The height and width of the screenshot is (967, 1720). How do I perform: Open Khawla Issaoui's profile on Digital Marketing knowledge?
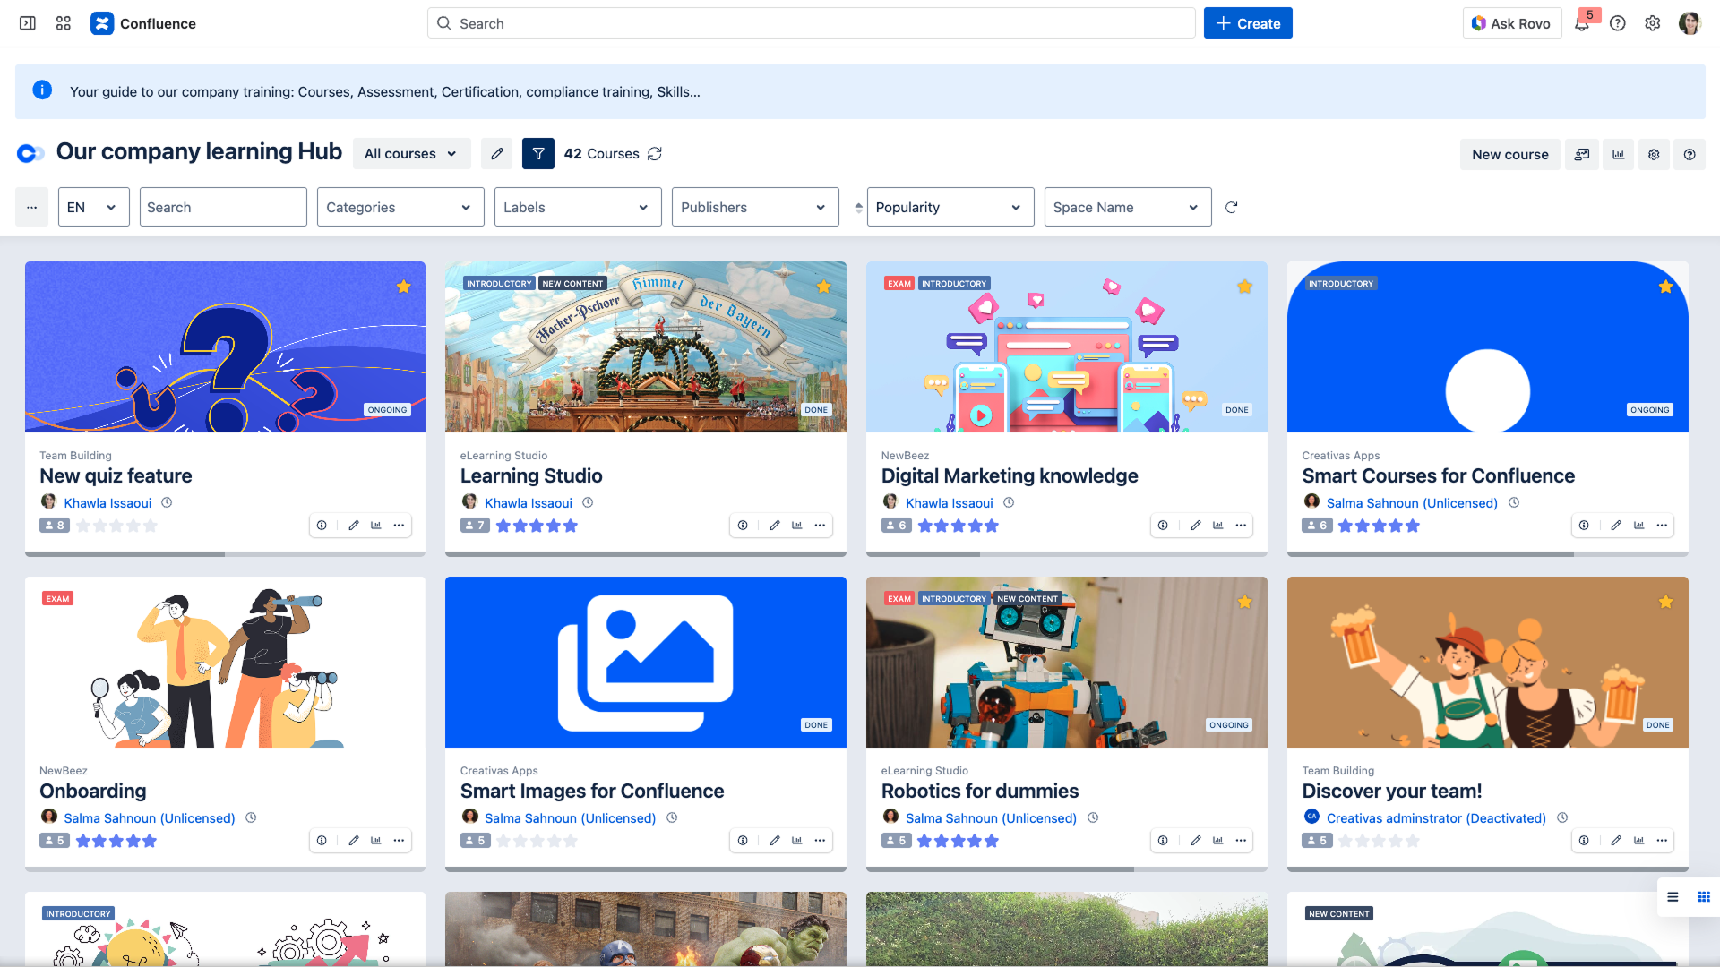click(x=950, y=502)
